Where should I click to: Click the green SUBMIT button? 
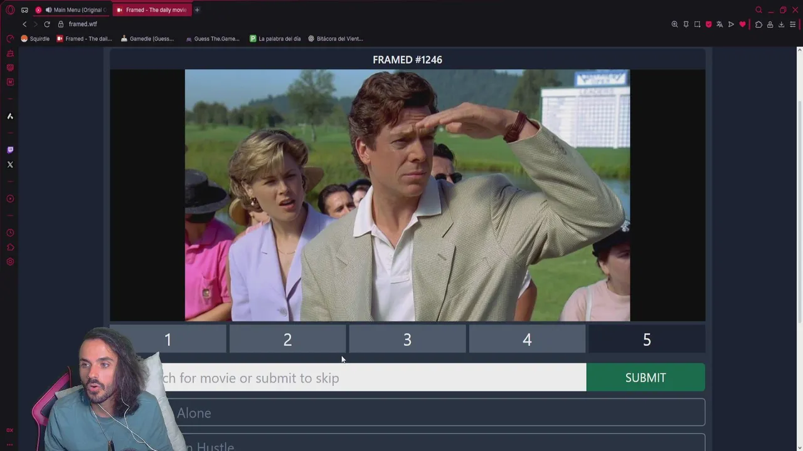646,378
